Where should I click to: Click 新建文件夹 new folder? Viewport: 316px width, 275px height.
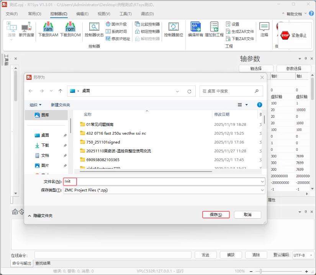pos(61,105)
